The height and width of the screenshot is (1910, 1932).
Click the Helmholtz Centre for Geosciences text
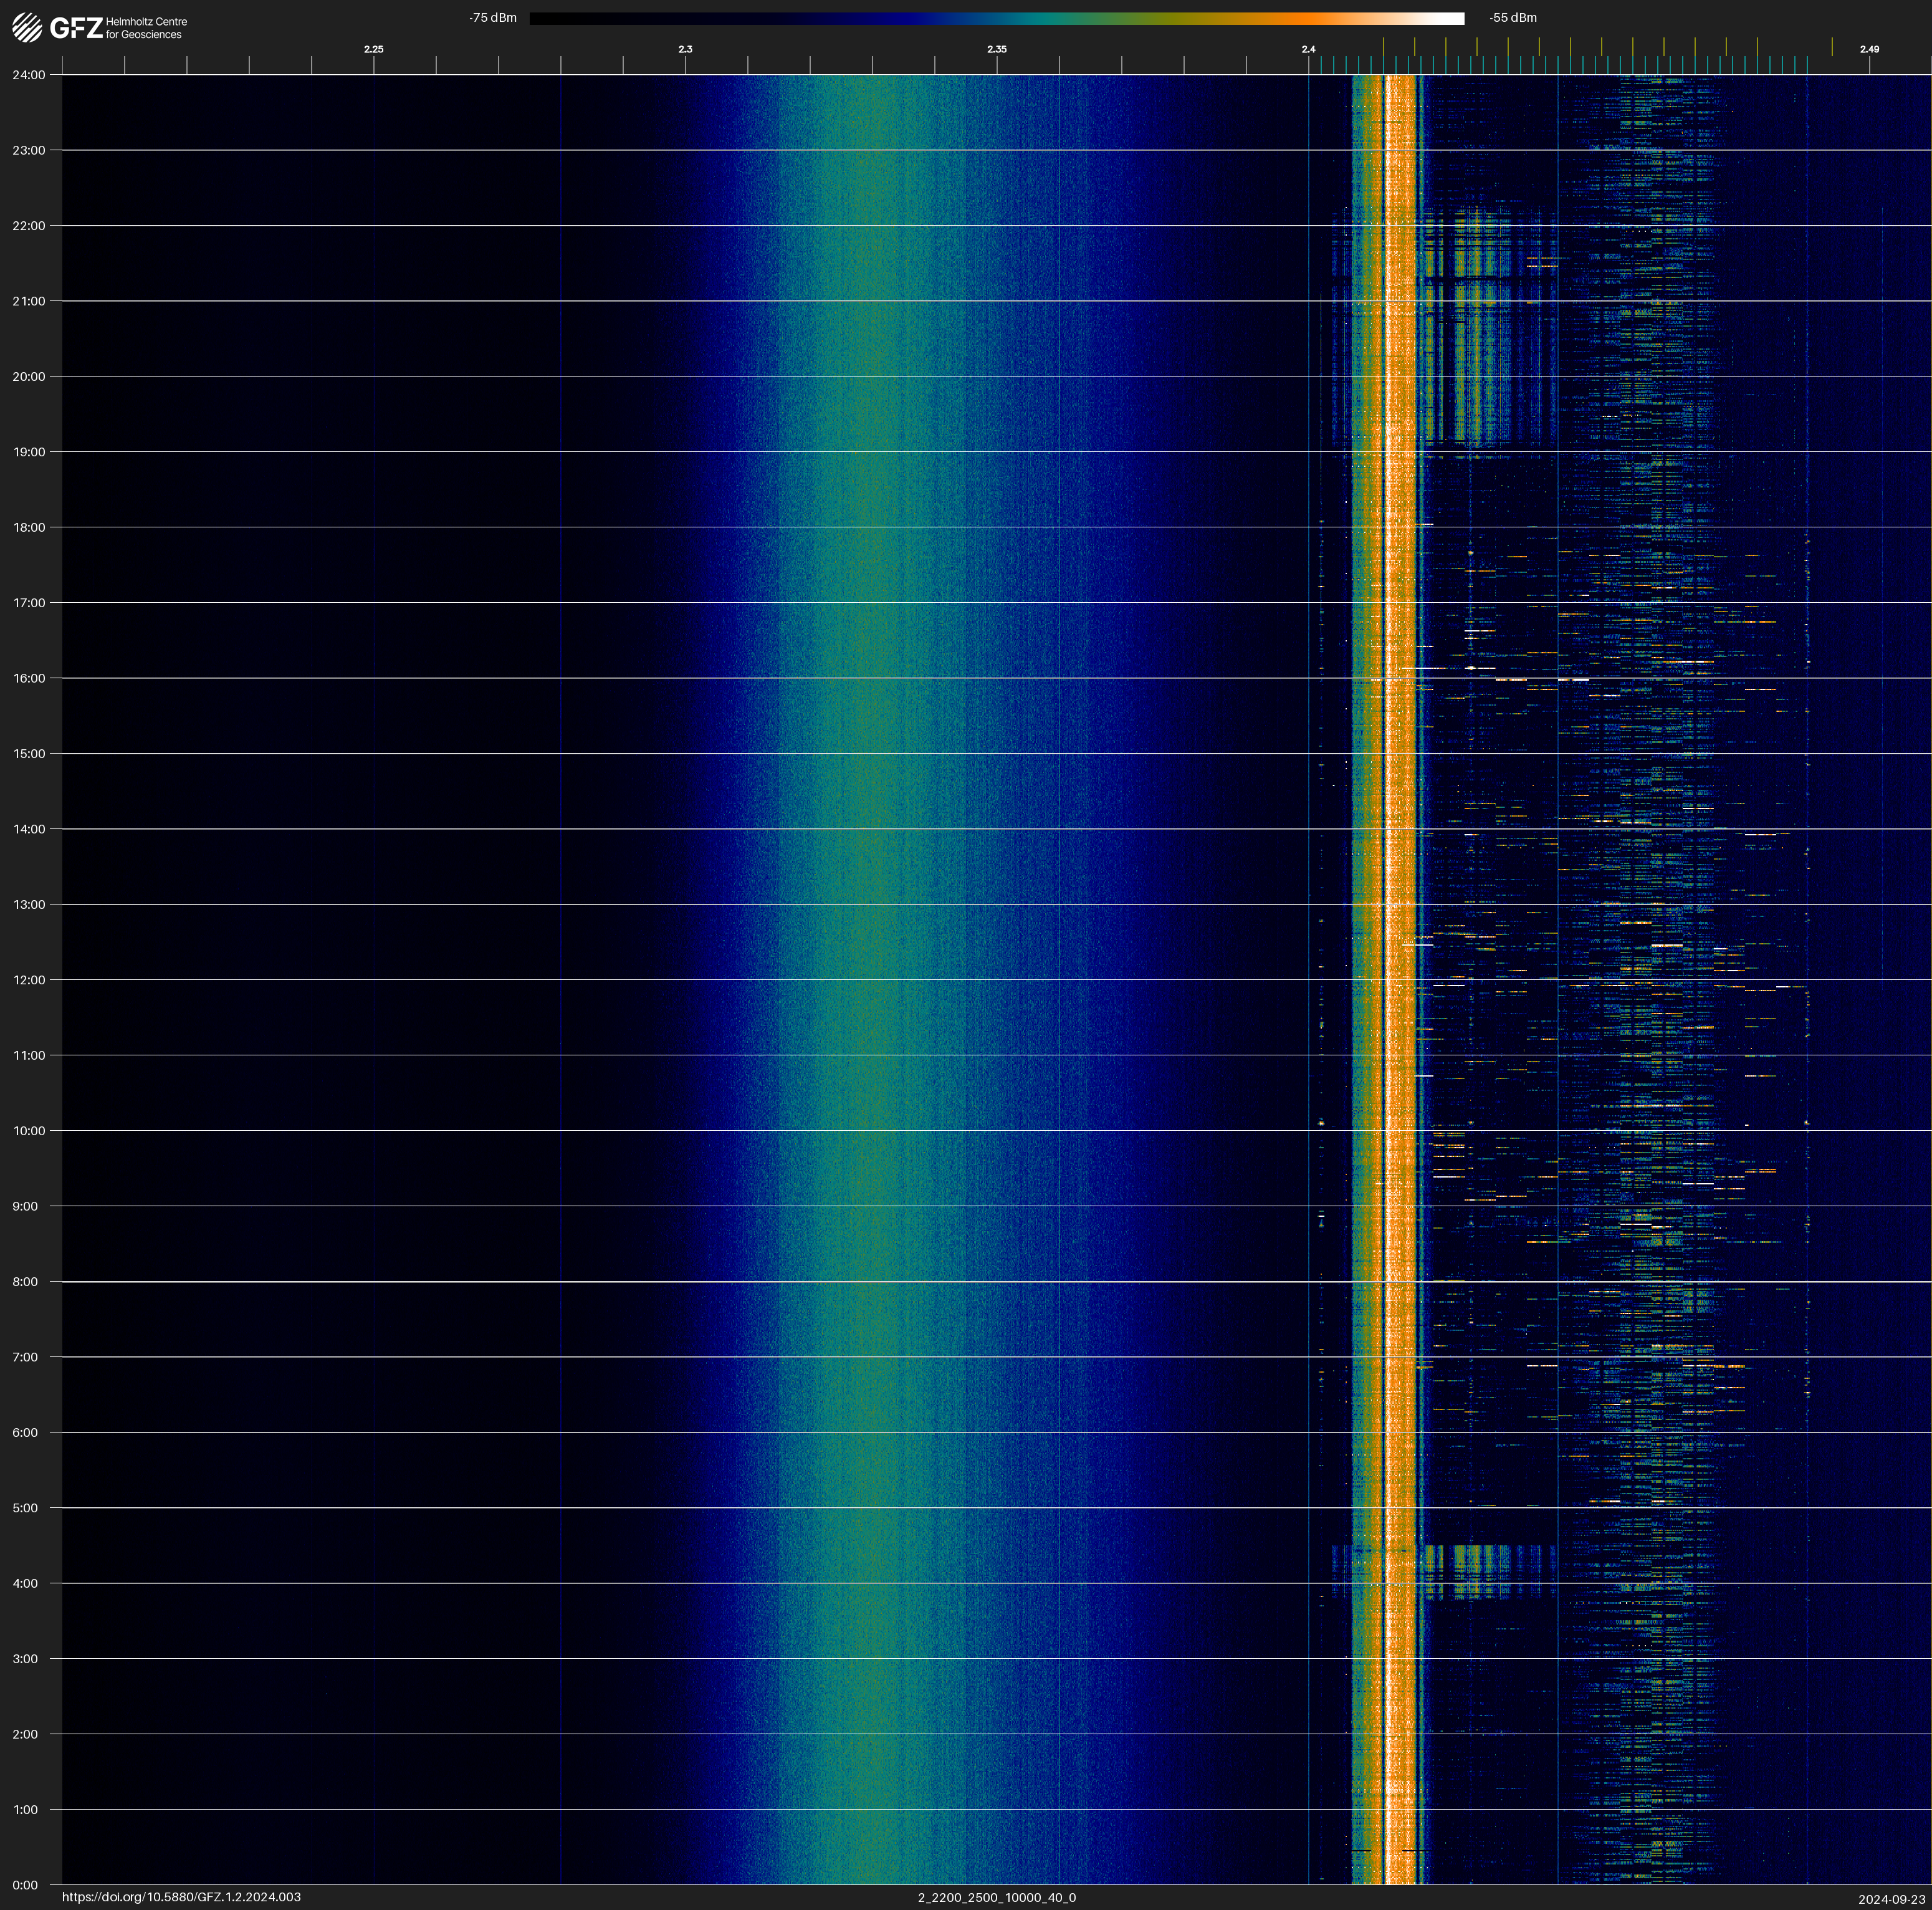(146, 28)
